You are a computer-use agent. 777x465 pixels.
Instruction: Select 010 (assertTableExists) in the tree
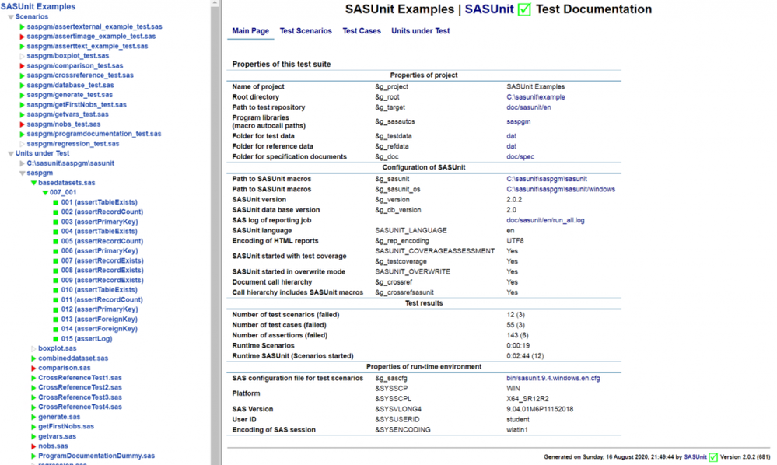click(x=99, y=290)
